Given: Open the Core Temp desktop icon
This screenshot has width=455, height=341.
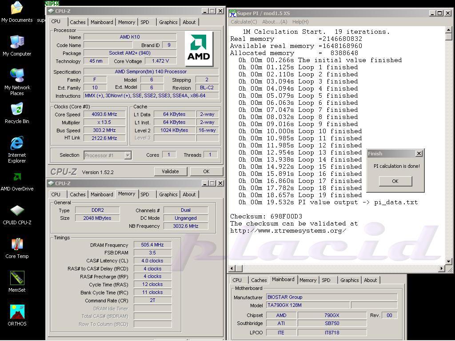Looking at the screenshot, I should (x=17, y=248).
